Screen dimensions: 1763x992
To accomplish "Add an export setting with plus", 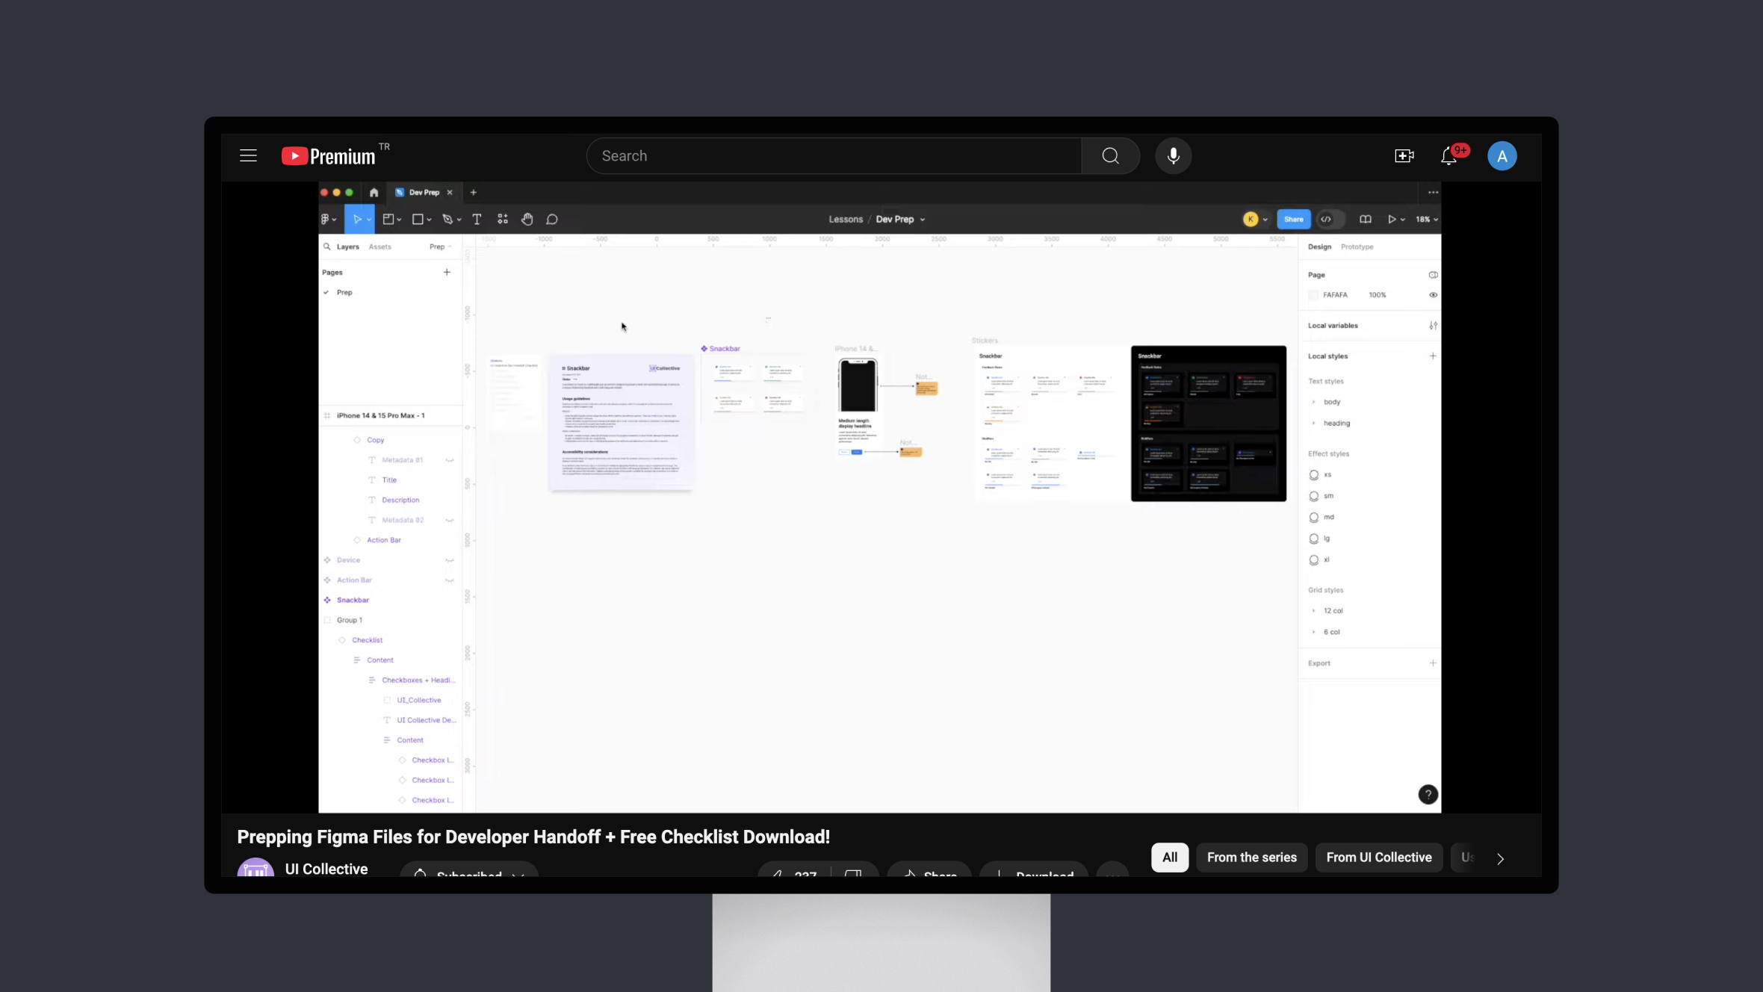I will coord(1433,663).
